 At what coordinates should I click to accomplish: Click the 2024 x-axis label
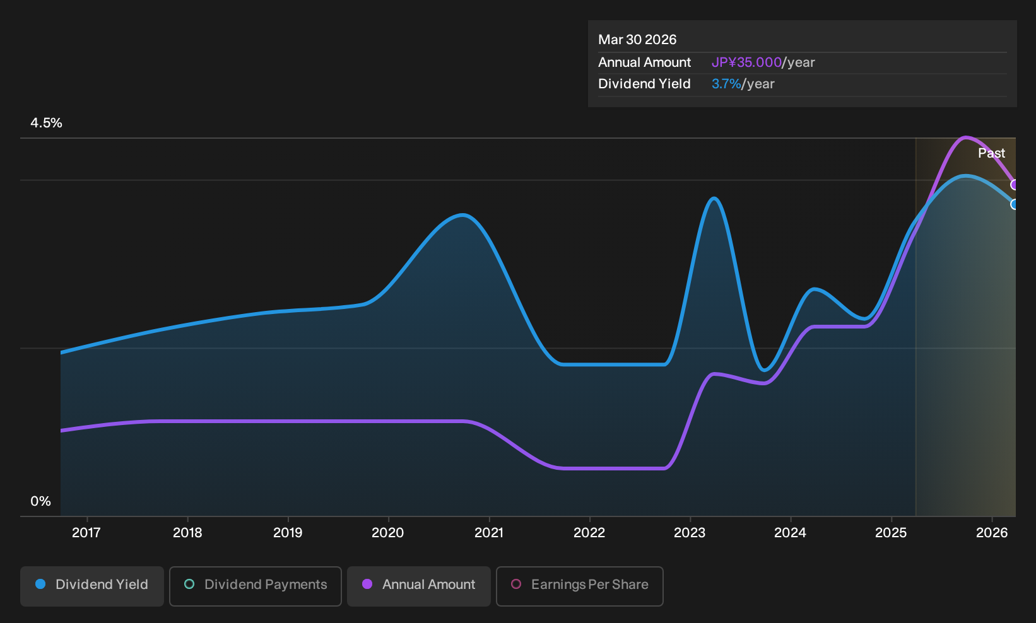790,533
